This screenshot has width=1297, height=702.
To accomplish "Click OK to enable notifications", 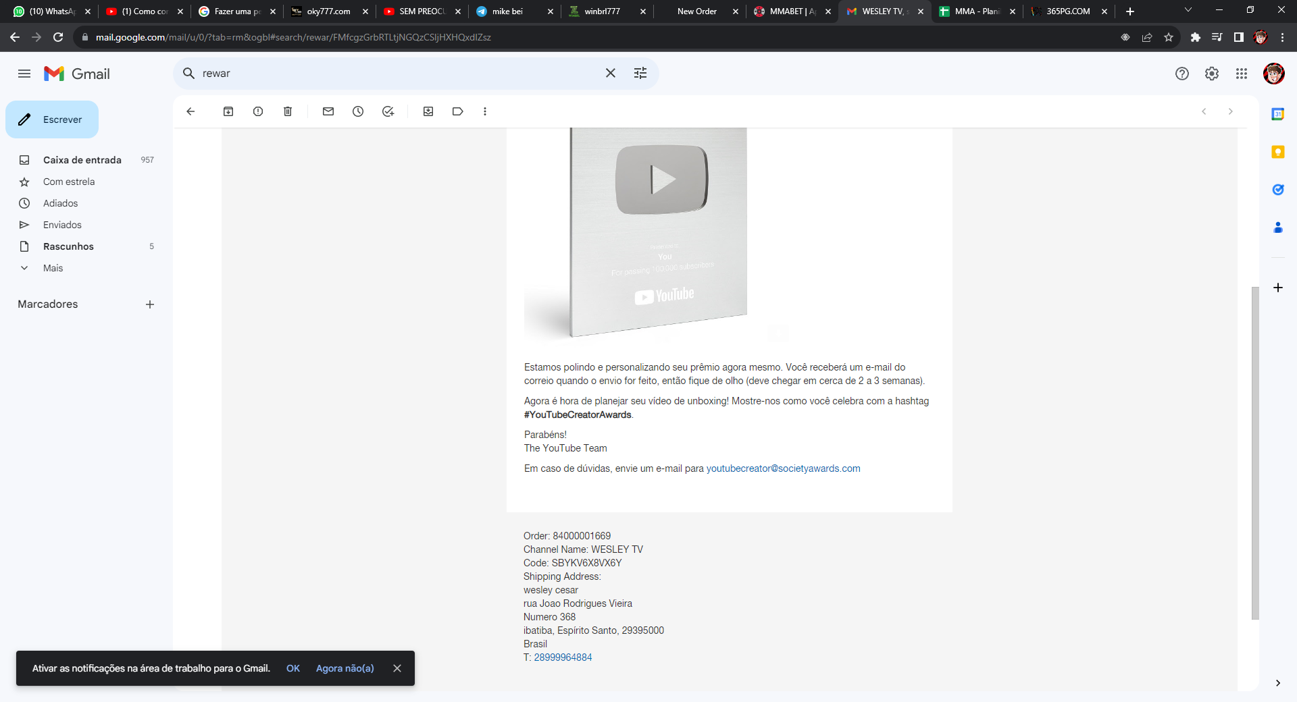I will pyautogui.click(x=293, y=668).
